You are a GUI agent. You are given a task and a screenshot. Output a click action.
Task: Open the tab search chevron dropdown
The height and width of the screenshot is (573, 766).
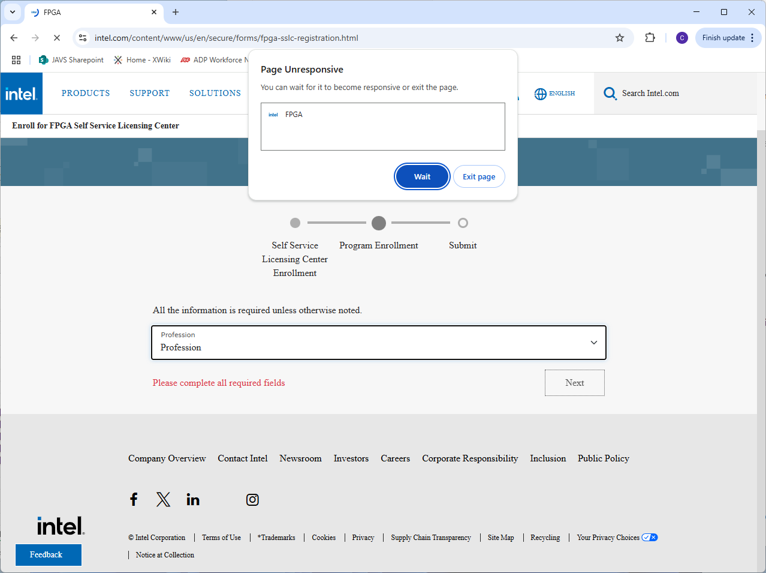tap(13, 12)
